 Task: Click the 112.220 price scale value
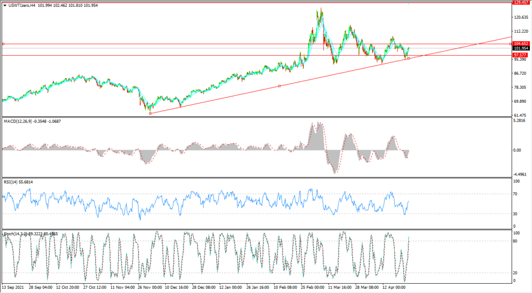point(522,32)
